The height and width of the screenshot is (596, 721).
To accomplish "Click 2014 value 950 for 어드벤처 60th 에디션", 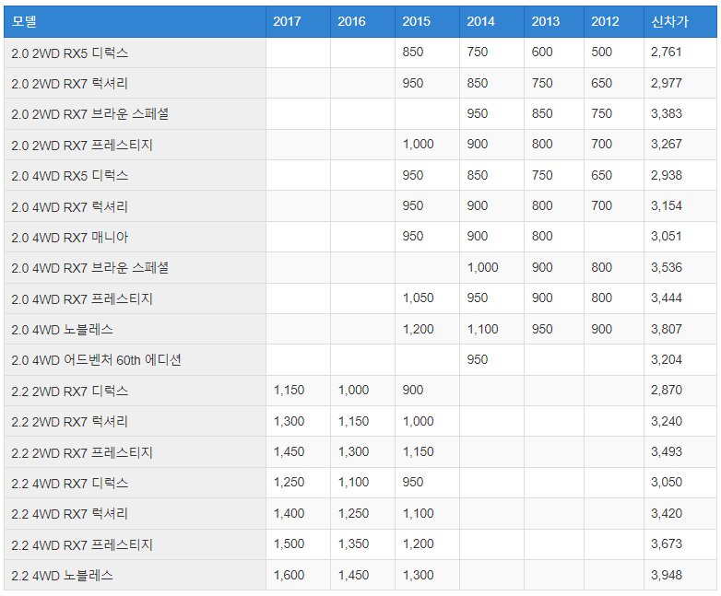I will point(478,359).
